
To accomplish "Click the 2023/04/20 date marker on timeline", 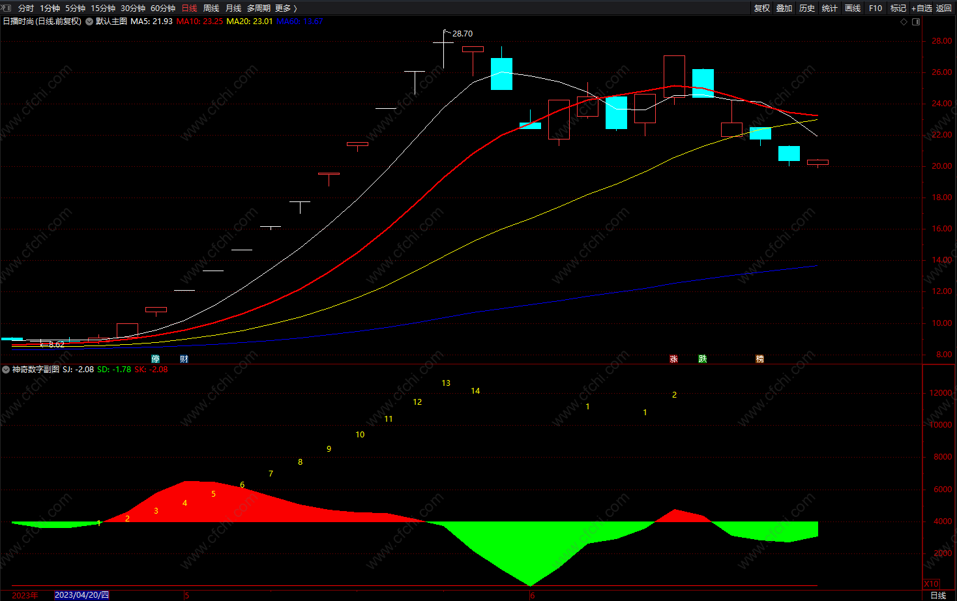I will click(x=81, y=595).
